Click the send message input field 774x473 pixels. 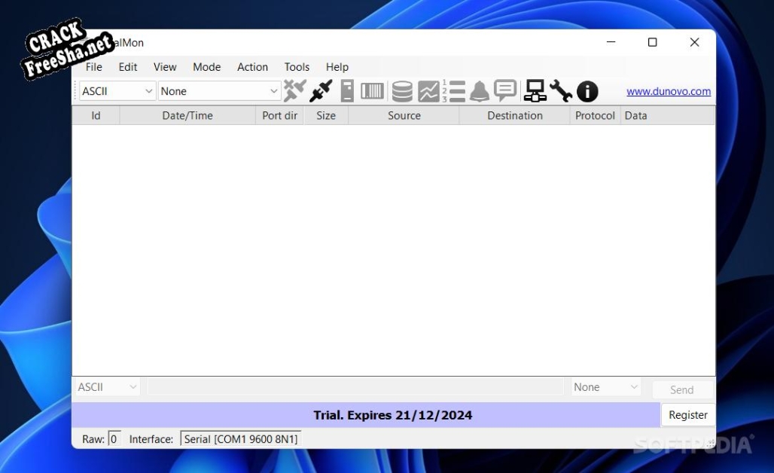pos(355,387)
